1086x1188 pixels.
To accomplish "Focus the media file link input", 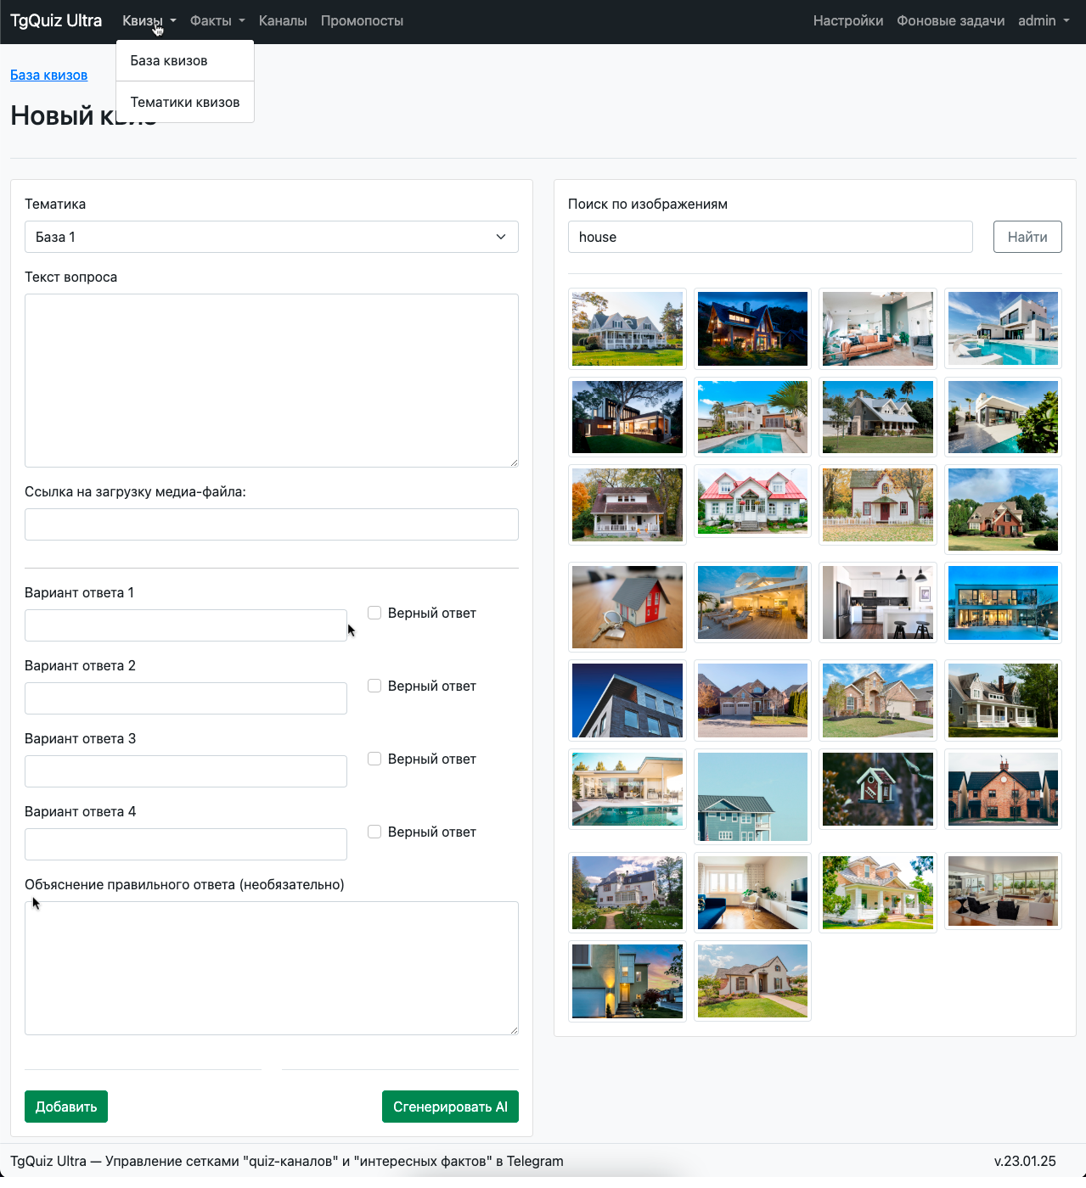I will 272,524.
